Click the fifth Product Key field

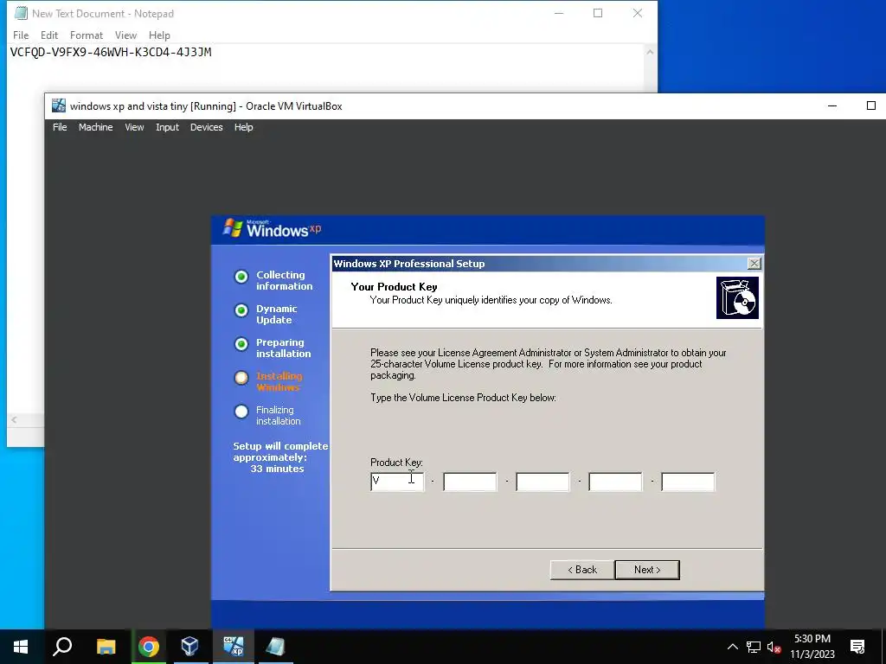tap(688, 482)
